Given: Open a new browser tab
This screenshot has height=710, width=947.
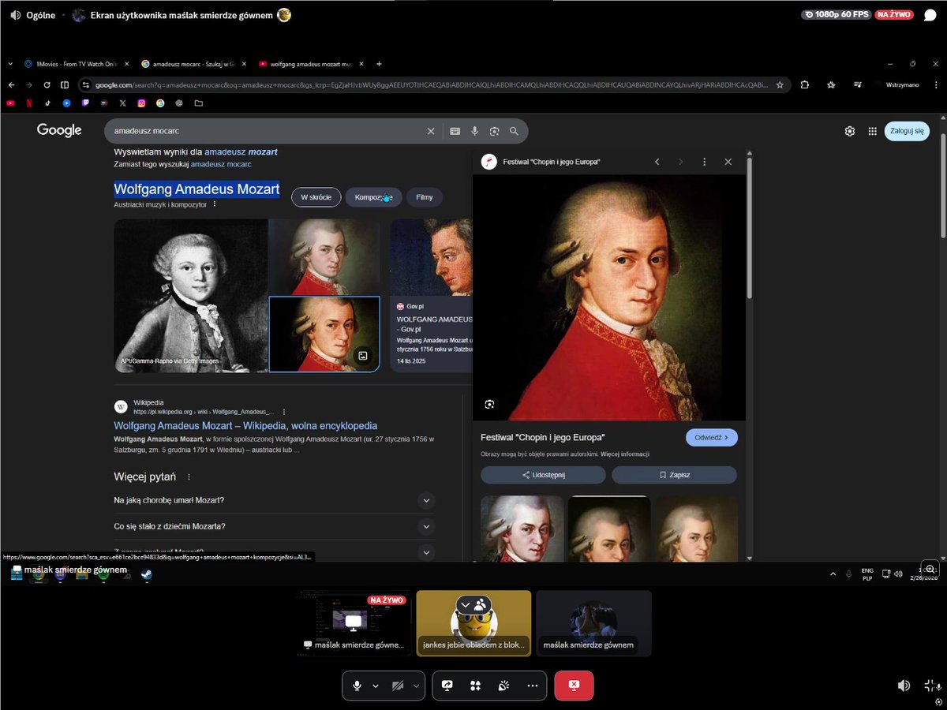Looking at the screenshot, I should (x=379, y=64).
